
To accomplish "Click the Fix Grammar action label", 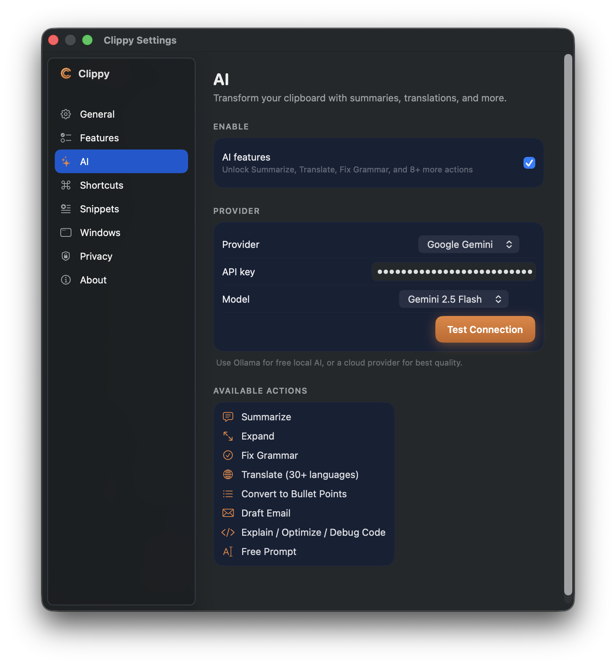I will [x=269, y=455].
